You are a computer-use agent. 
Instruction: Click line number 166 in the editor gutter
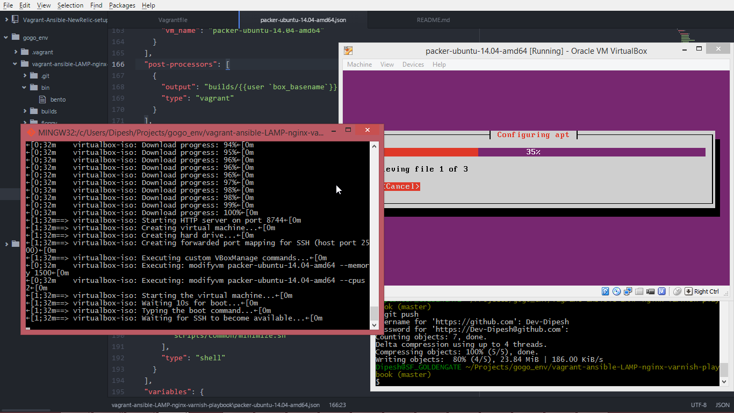click(x=118, y=65)
